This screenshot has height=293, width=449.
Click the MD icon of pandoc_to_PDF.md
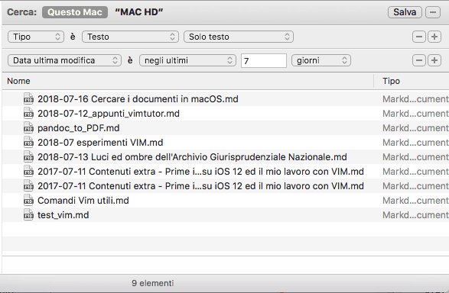(x=28, y=127)
